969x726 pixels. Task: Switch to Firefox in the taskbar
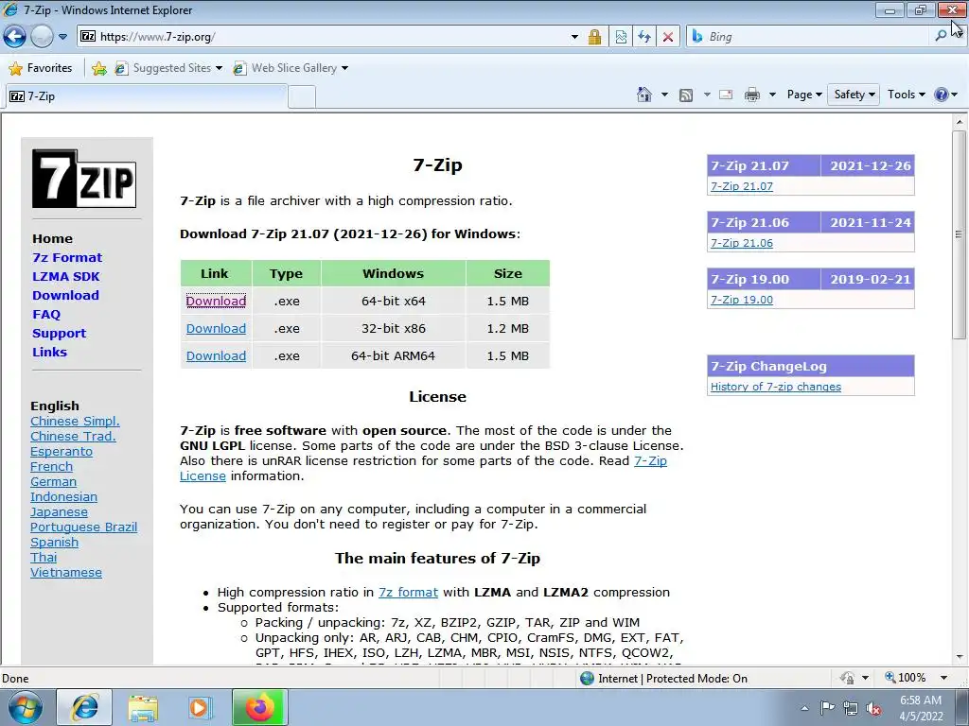[x=258, y=707]
